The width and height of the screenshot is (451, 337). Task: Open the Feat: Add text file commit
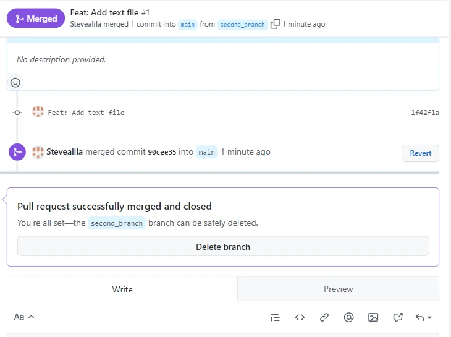[x=86, y=113]
